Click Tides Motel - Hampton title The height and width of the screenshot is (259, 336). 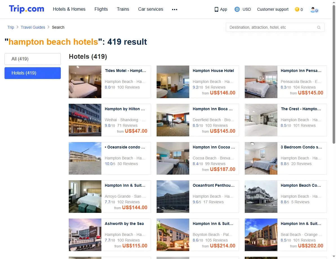pos(125,71)
